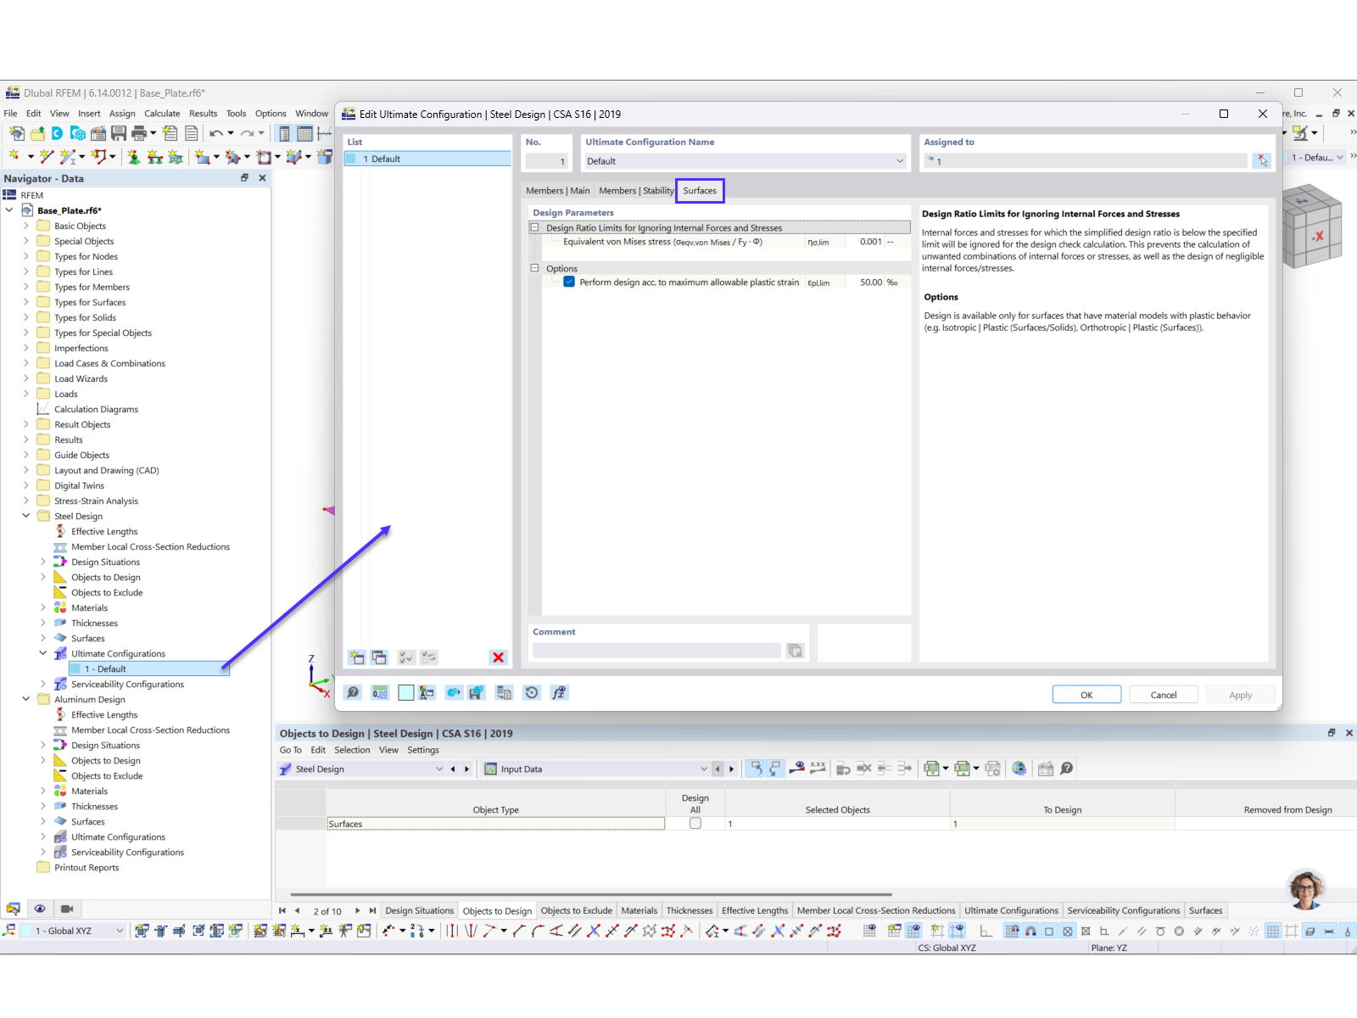Reset the dialog values with the circular arrow icon
The width and height of the screenshot is (1357, 1018).
coord(532,693)
